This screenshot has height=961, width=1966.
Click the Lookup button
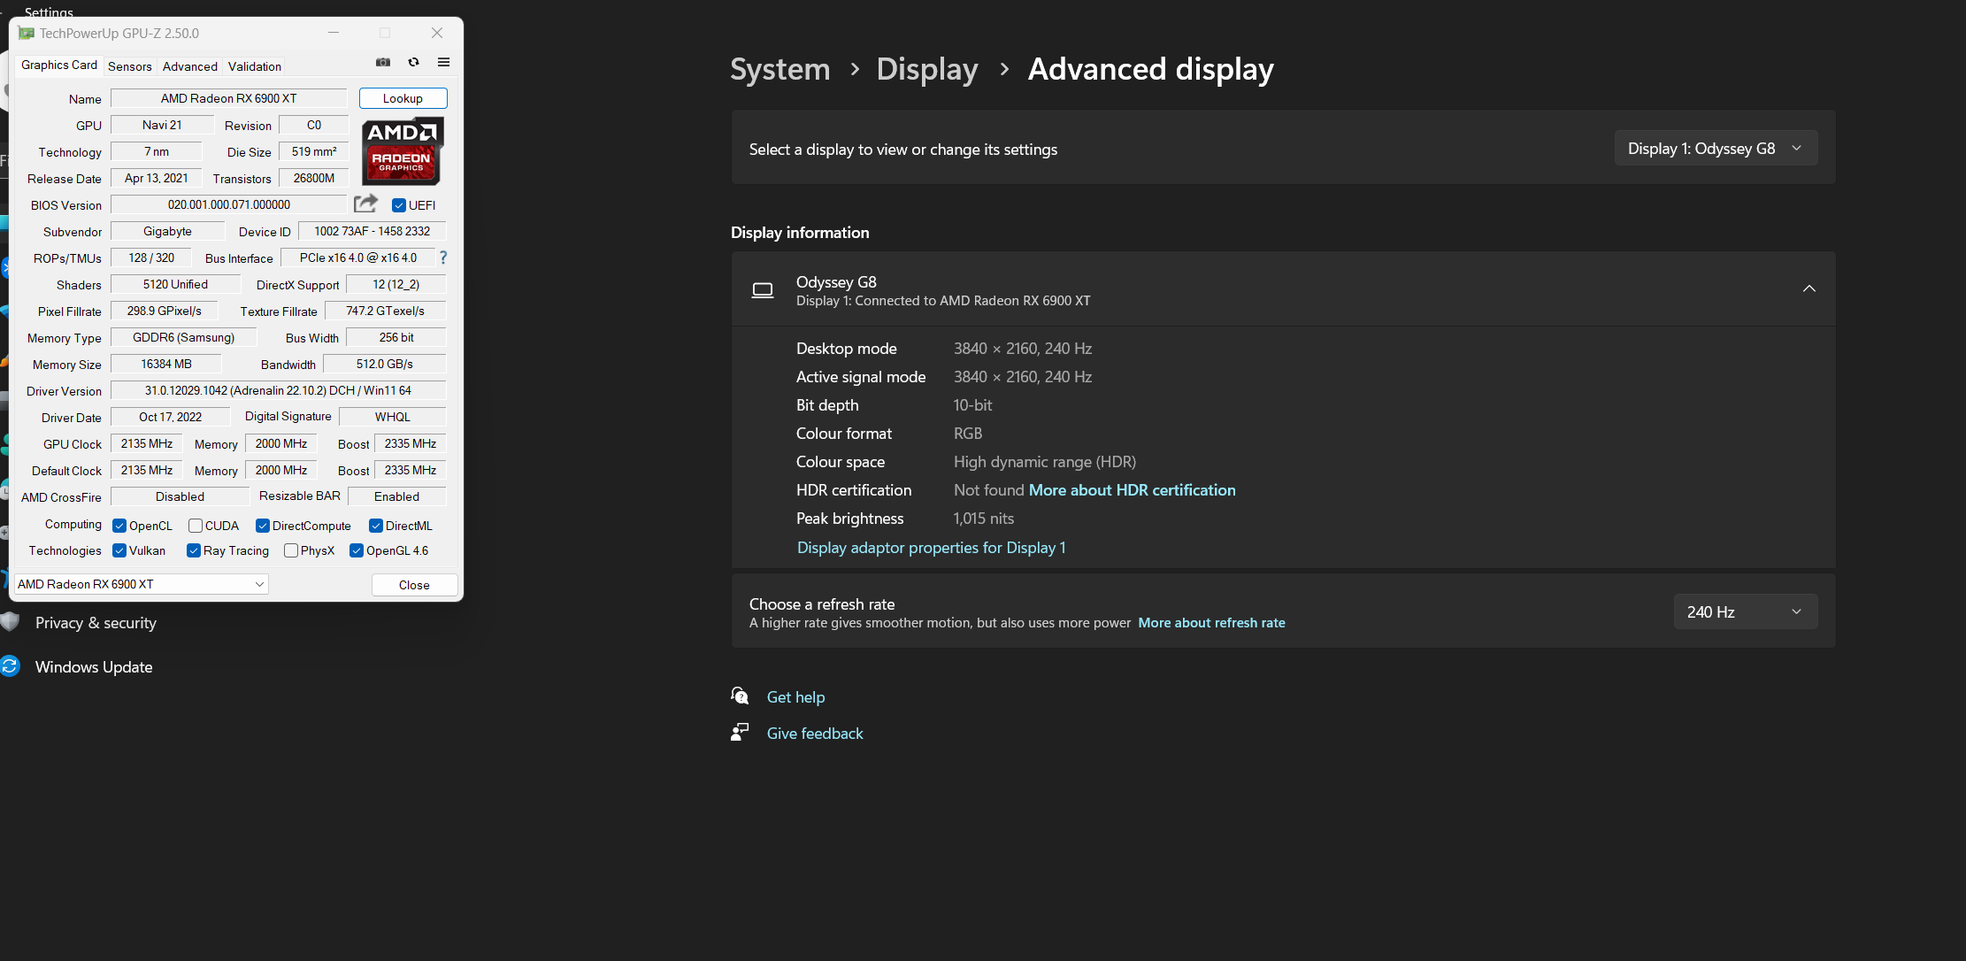click(x=403, y=98)
